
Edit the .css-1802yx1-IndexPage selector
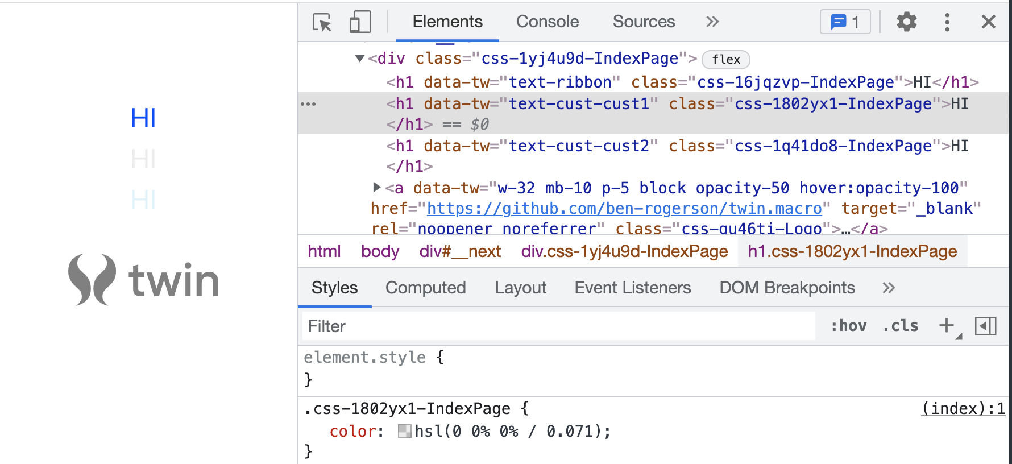407,409
